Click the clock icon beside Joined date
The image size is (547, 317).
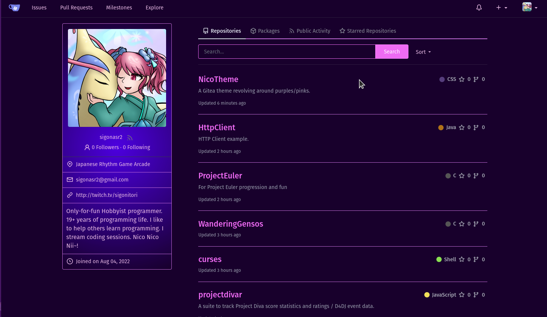[x=70, y=261]
